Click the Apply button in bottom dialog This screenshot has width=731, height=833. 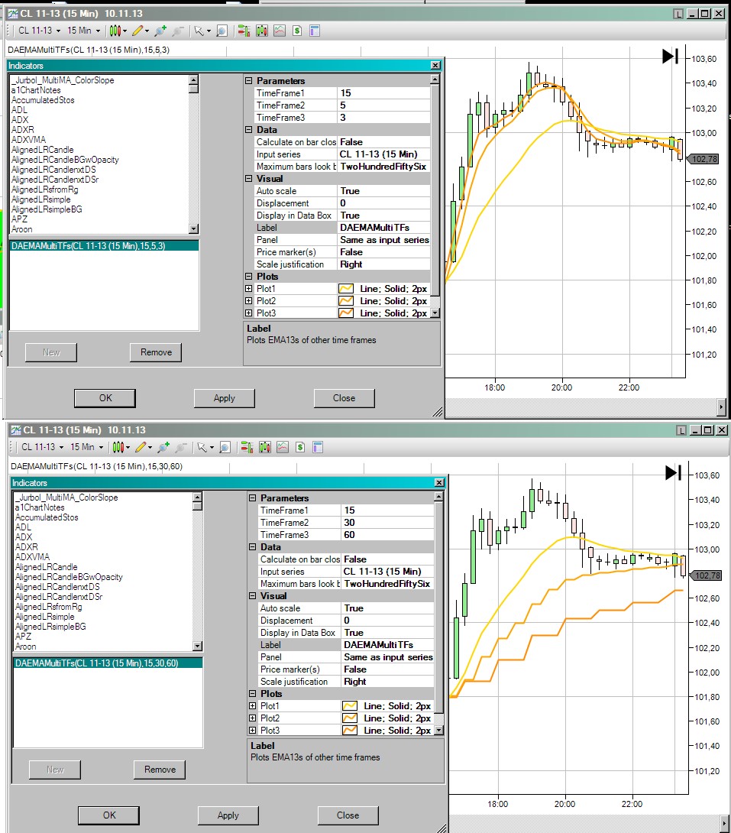click(228, 815)
